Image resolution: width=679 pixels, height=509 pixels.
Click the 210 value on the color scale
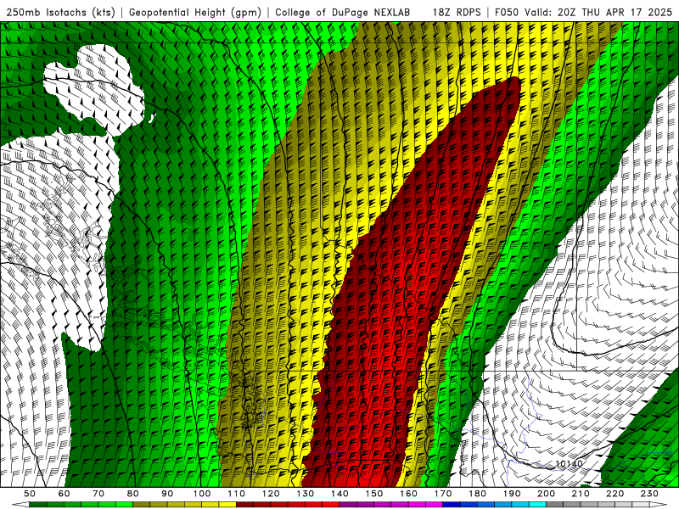(x=581, y=494)
